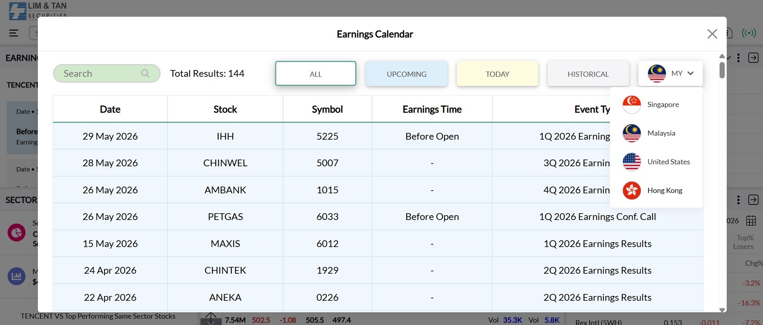Screen dimensions: 763x325
Task: Show HISTORICAL earnings filter
Action: [588, 74]
